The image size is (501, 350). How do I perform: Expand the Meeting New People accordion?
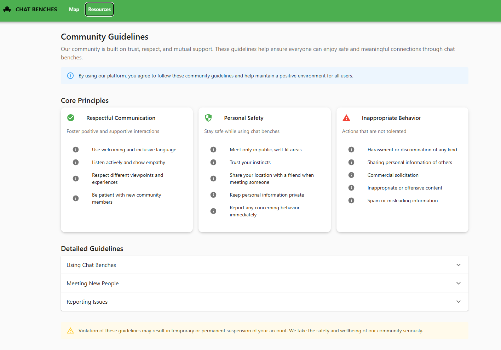coord(265,283)
